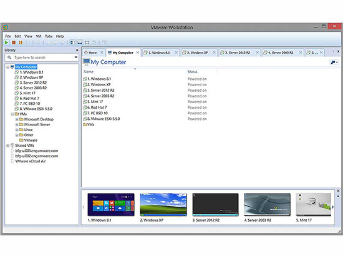Open the File menu
Viewport: 343px width, 258px height.
click(8, 36)
